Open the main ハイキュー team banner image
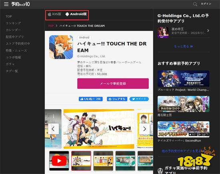 99,129
